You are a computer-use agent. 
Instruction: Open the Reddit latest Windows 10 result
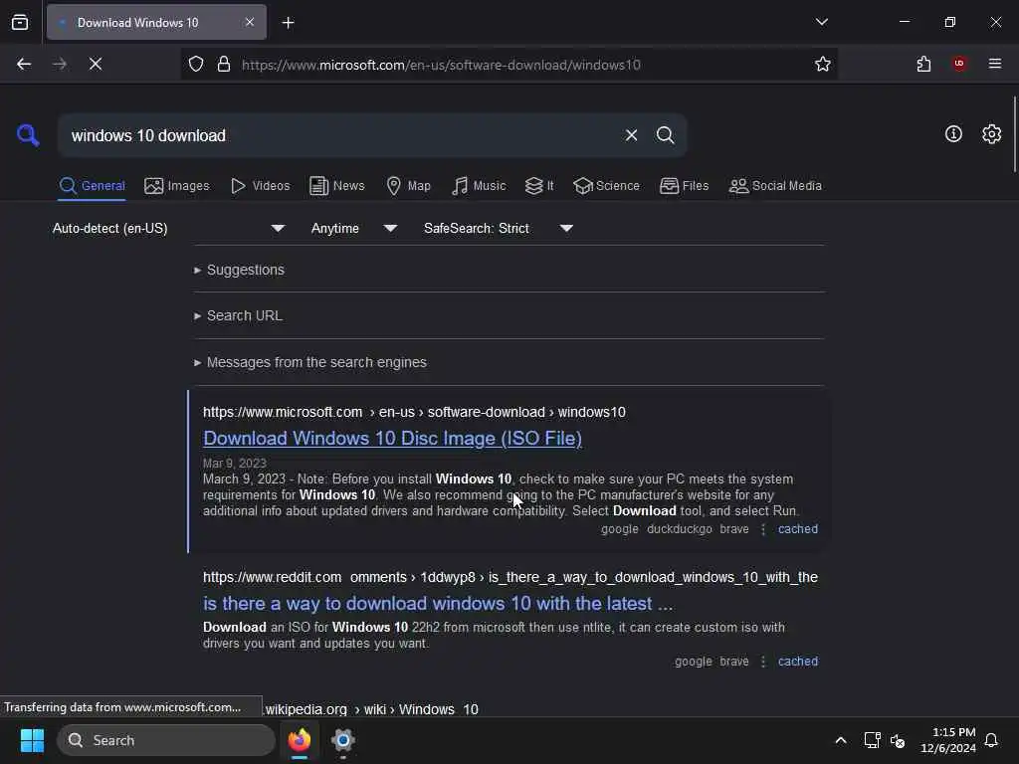click(438, 604)
